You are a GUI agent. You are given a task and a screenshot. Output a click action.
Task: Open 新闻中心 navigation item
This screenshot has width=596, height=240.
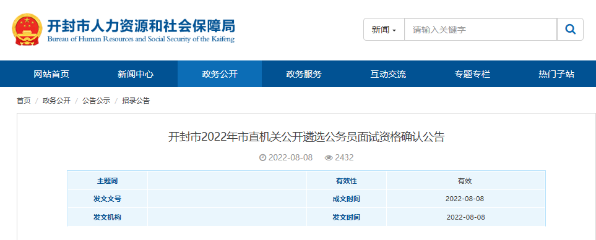pyautogui.click(x=136, y=74)
